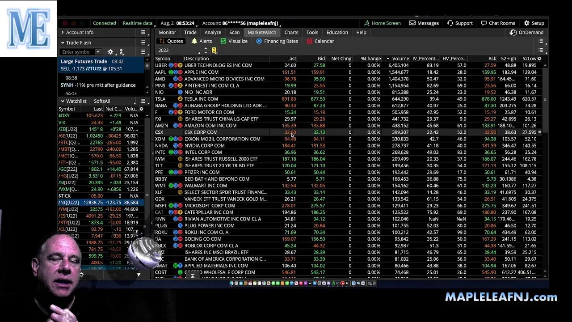Open the Education tab
This screenshot has width=572, height=322.
(x=337, y=33)
